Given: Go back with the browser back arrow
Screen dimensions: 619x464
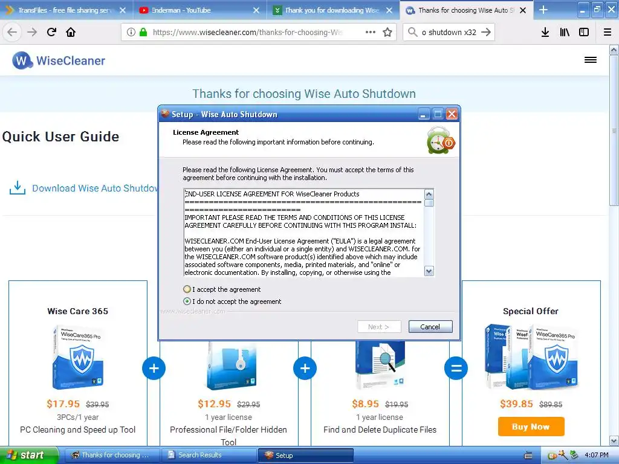Looking at the screenshot, I should click(12, 33).
